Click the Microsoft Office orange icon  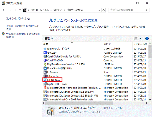coord(45,88)
